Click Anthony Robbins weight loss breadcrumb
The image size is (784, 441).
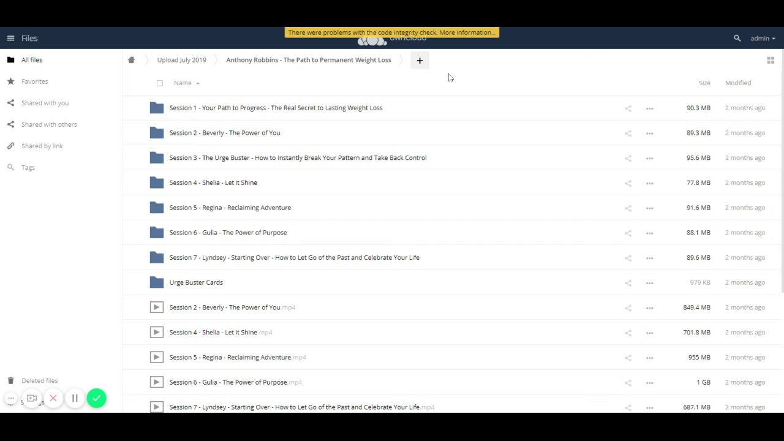[x=309, y=60]
